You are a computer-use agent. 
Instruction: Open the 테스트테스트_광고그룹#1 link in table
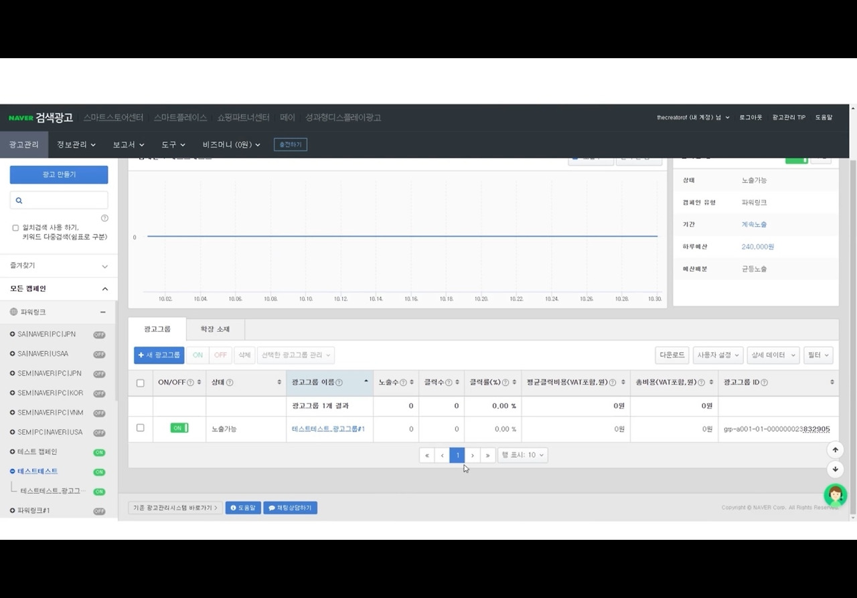click(328, 429)
